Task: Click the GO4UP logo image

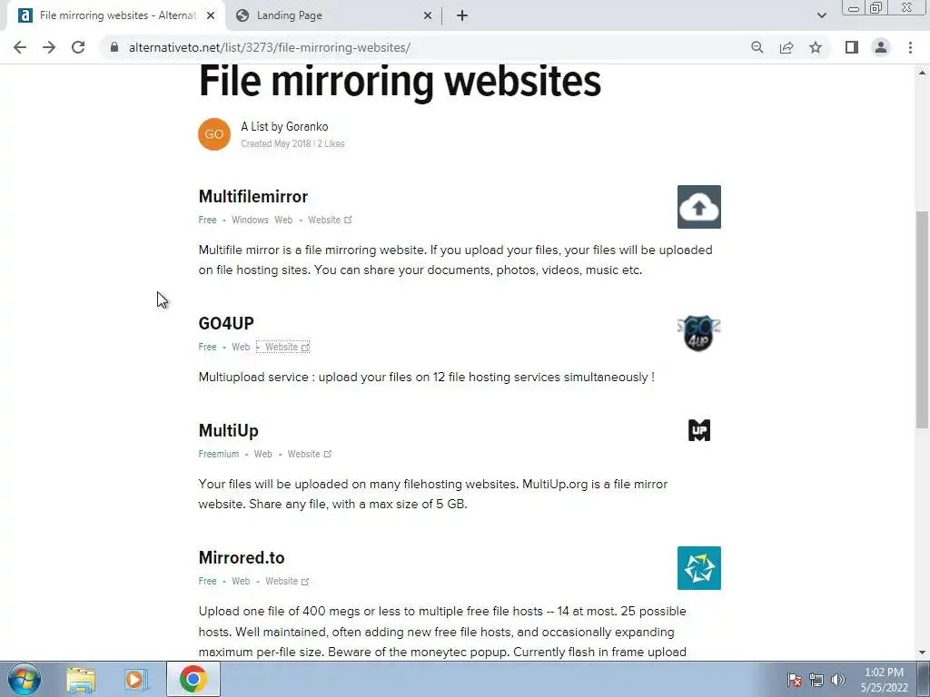Action: [x=698, y=333]
